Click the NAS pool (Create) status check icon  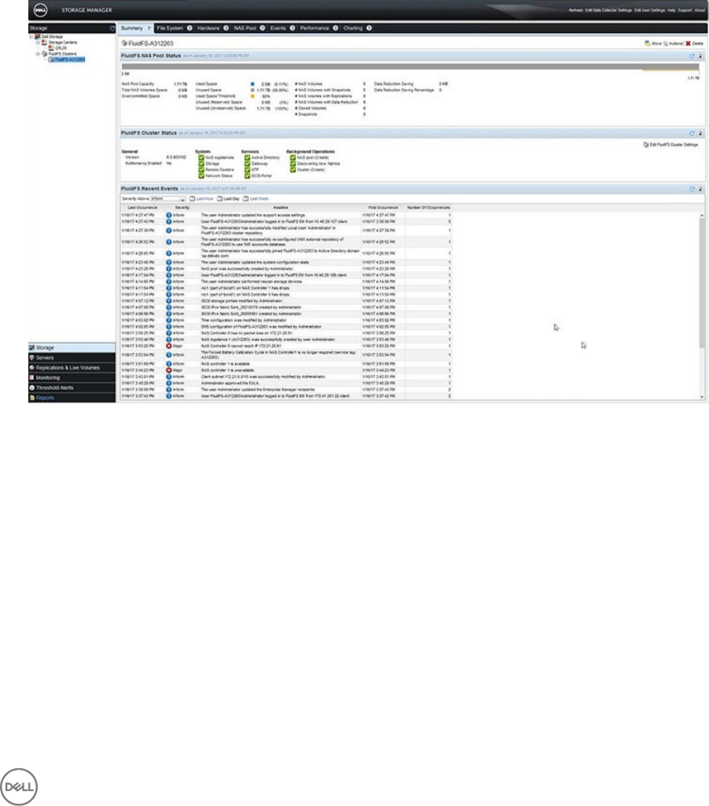tap(293, 157)
